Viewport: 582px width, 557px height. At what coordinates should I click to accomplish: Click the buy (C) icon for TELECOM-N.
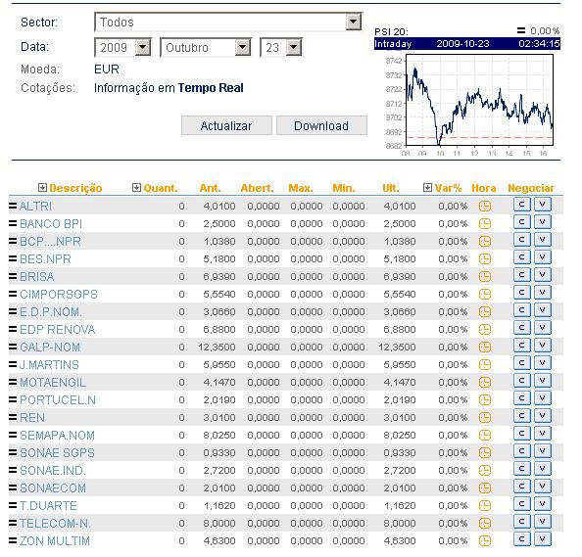(521, 522)
